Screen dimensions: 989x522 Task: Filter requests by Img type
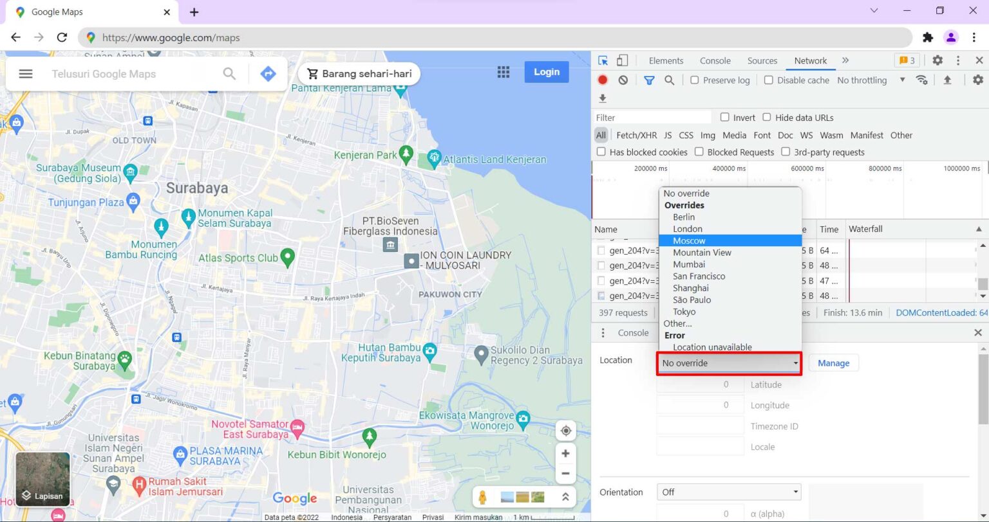[x=708, y=135]
